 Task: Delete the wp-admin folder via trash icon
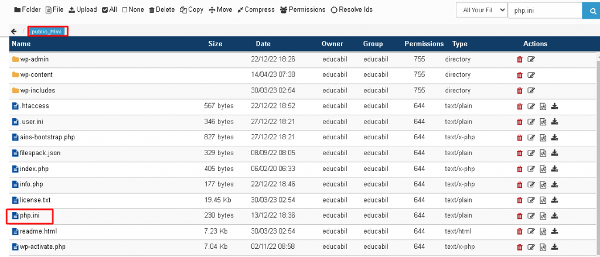coord(519,60)
